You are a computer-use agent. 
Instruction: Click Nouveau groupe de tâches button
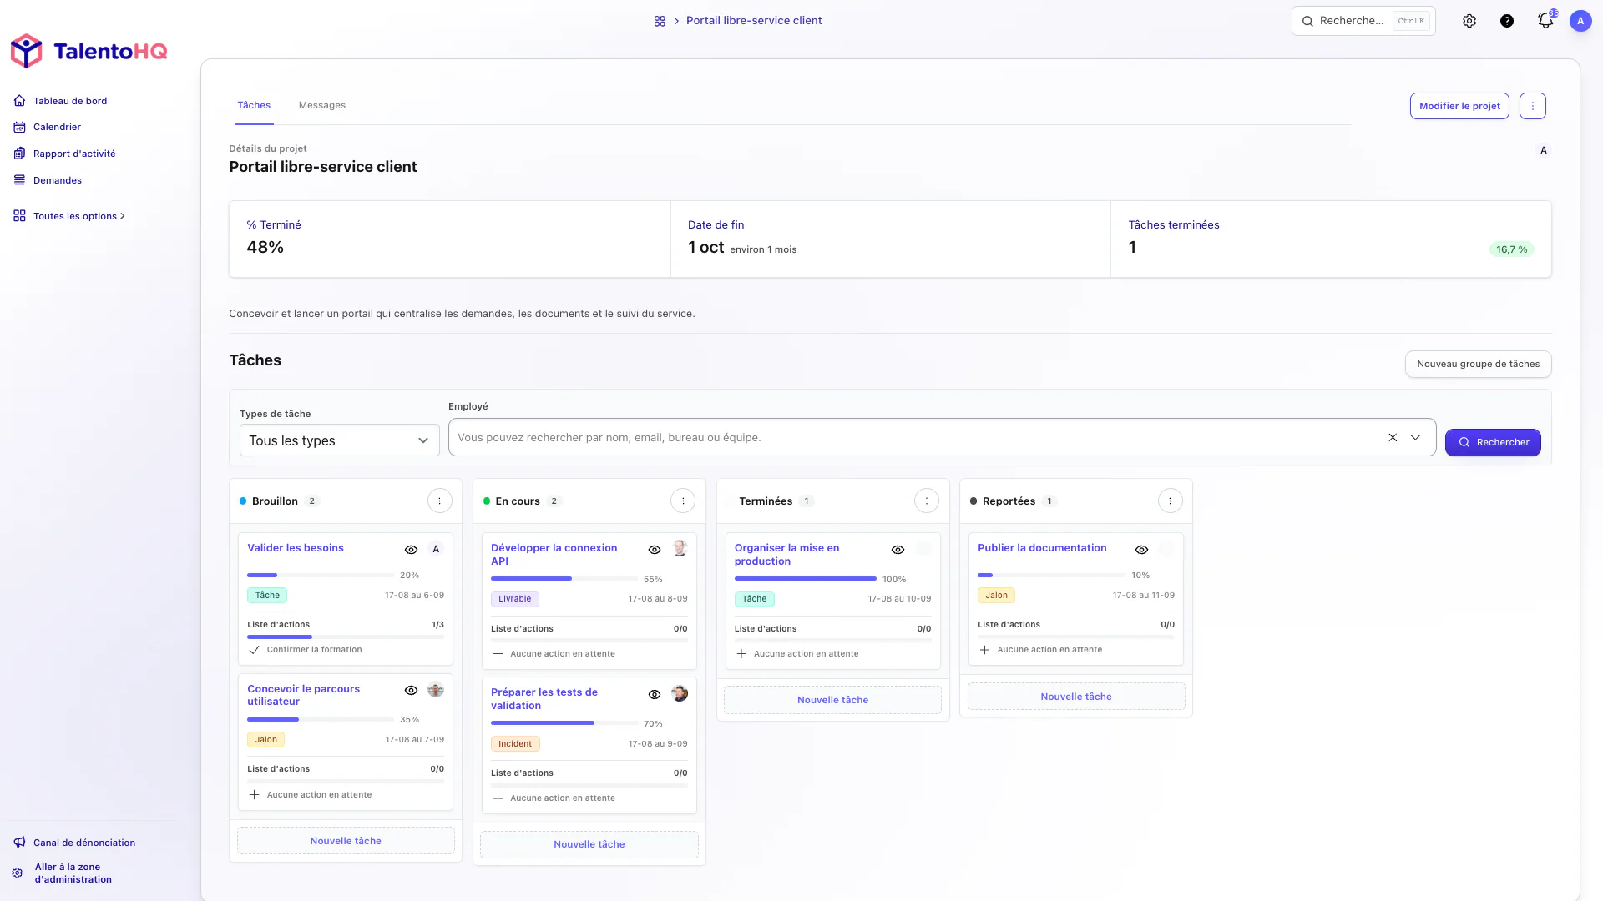[1478, 364]
